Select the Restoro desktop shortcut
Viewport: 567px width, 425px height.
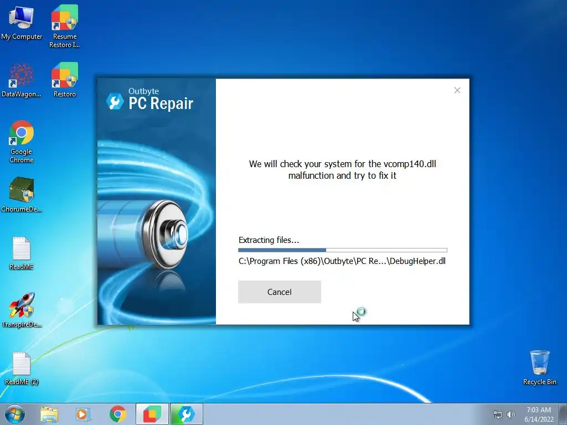(64, 80)
